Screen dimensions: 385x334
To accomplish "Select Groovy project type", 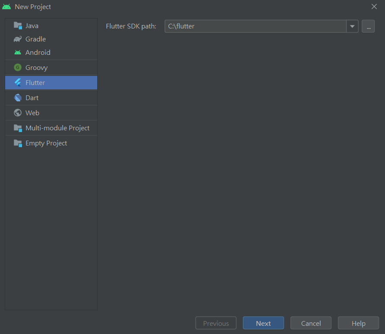I will (51, 67).
